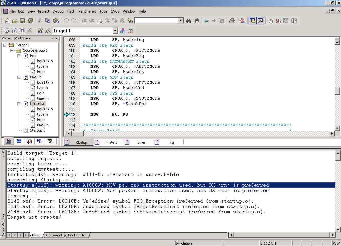Open the Functions tab icon in workspace
Viewport: 341px width, 246px height.
click(39, 141)
